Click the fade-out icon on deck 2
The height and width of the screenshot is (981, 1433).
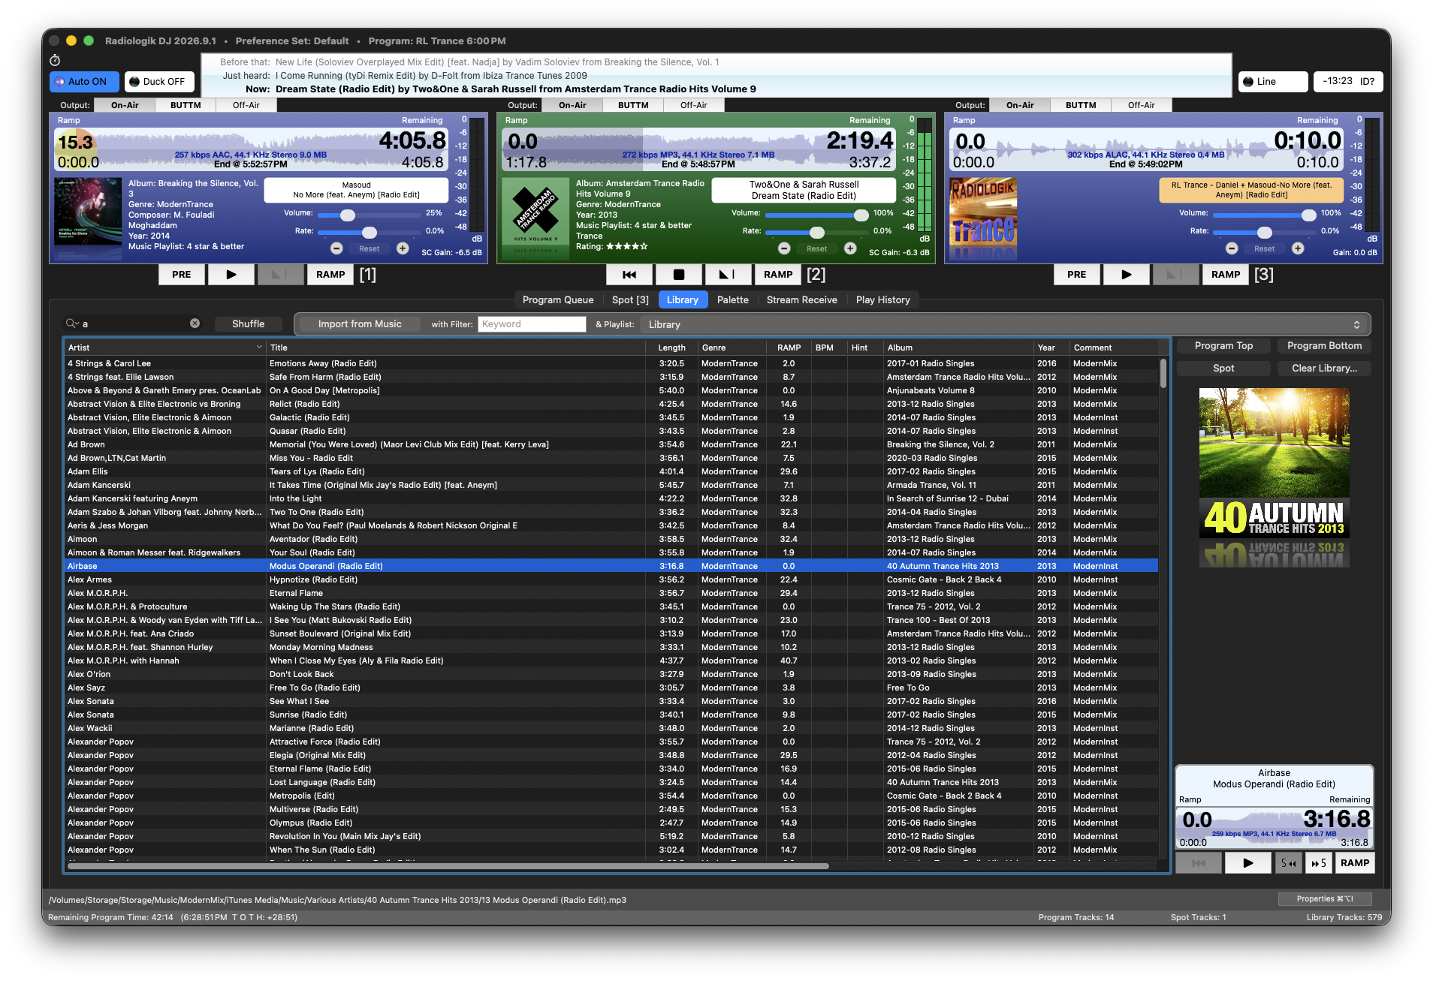point(727,275)
